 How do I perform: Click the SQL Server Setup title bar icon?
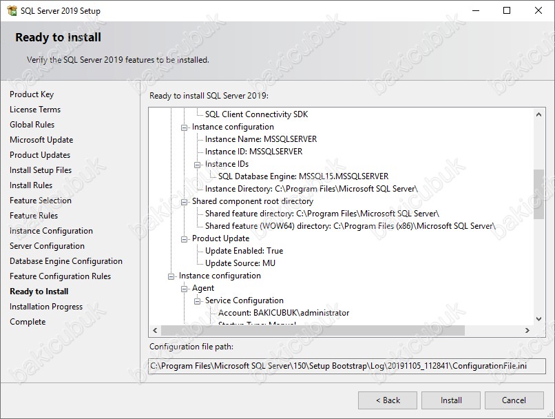coord(12,10)
